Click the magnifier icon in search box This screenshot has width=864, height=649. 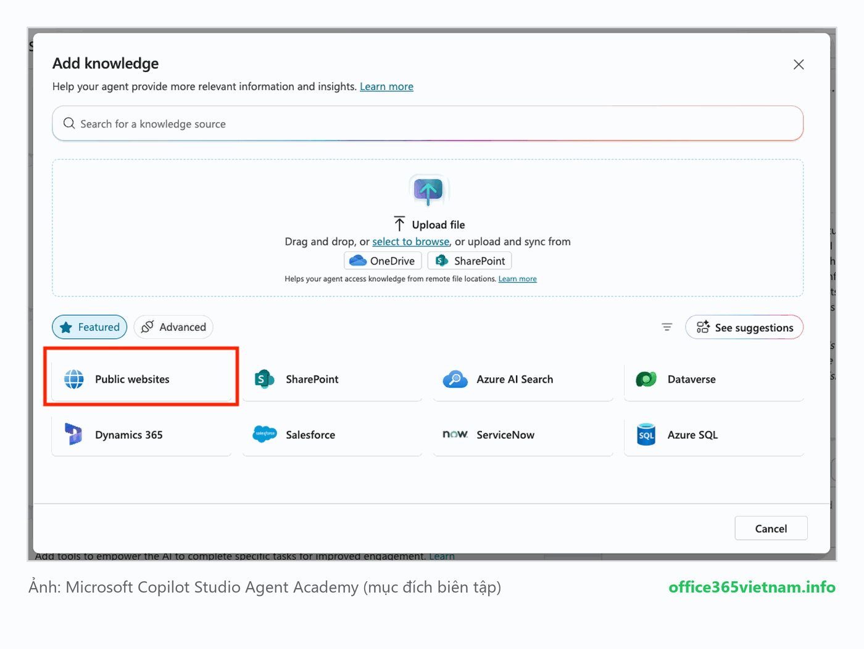tap(69, 123)
